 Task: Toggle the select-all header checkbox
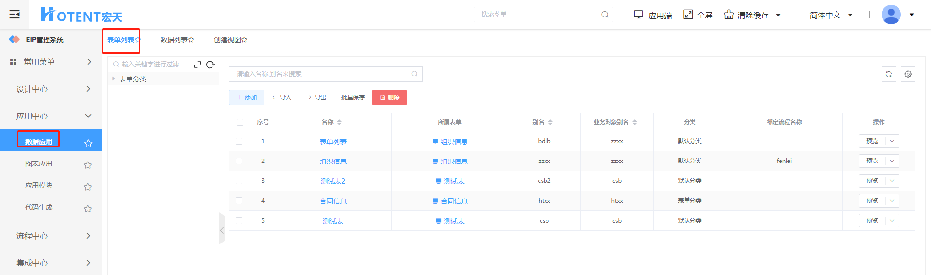tap(240, 122)
